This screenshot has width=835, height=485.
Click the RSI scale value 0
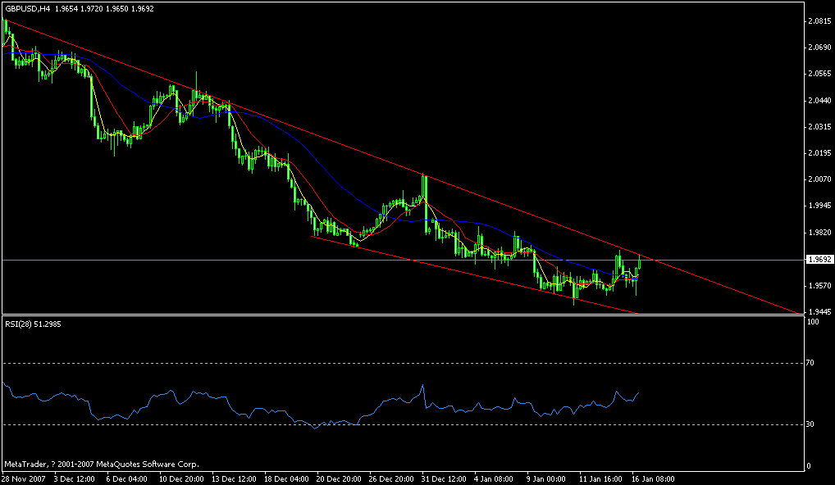click(x=809, y=466)
